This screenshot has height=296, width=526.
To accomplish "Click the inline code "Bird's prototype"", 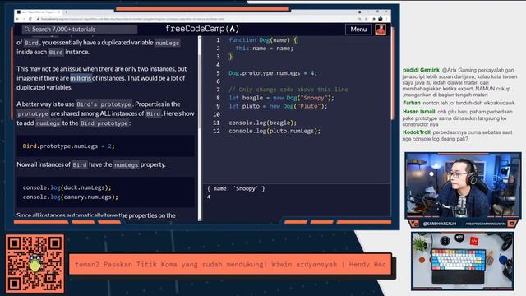I will click(104, 104).
